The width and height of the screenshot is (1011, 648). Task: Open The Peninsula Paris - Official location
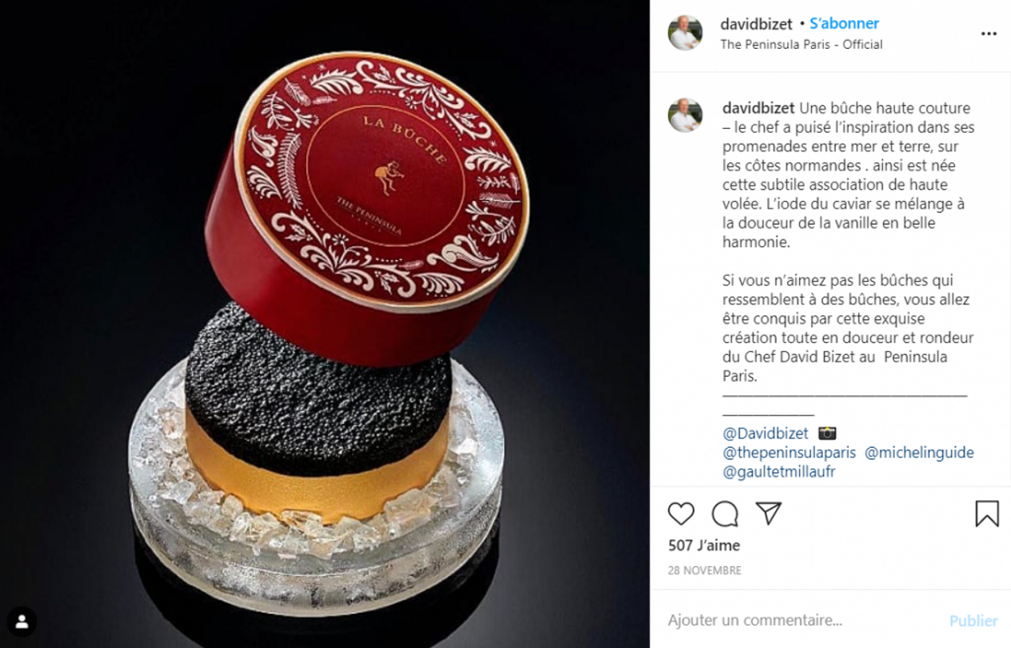coord(801,45)
